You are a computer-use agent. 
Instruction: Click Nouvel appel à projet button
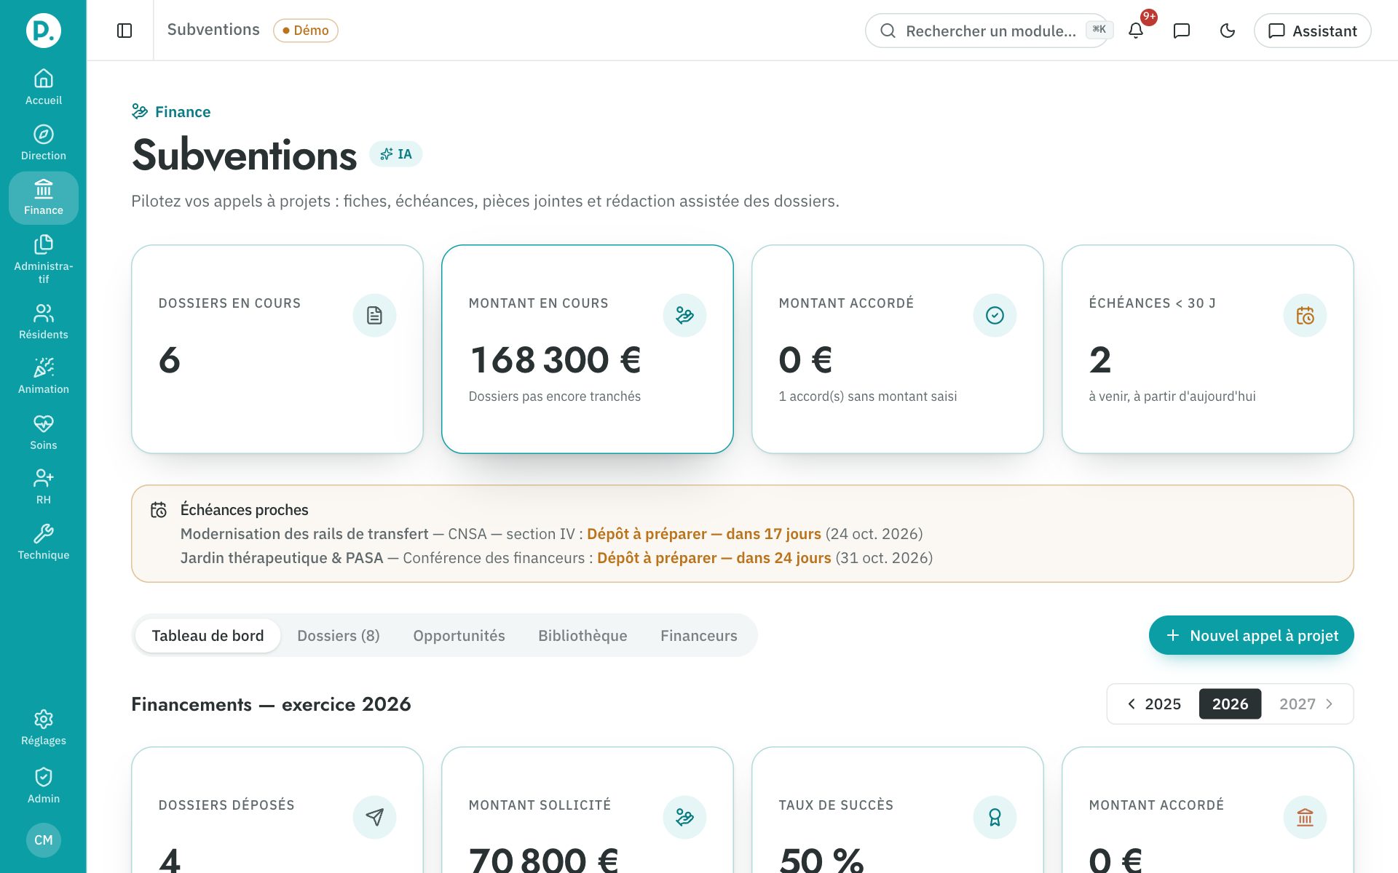pyautogui.click(x=1251, y=635)
